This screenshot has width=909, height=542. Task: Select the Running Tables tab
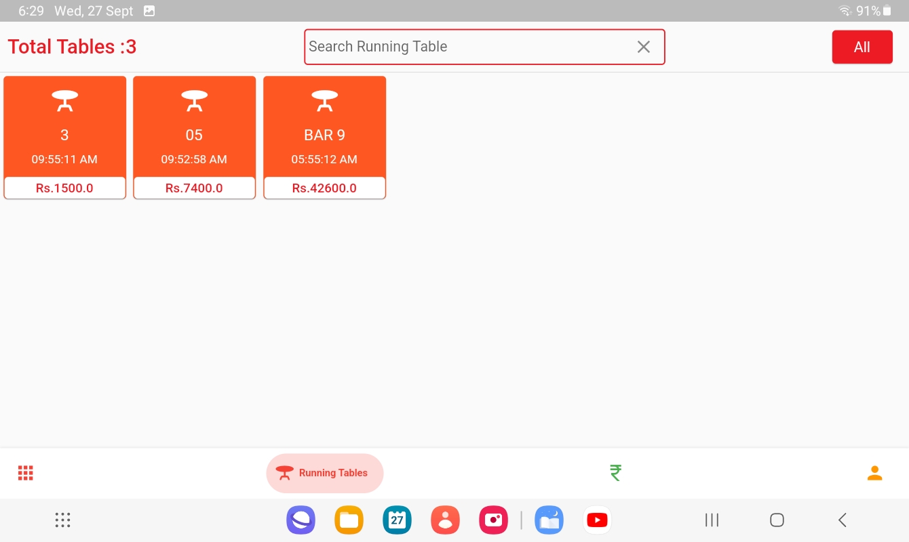point(325,473)
